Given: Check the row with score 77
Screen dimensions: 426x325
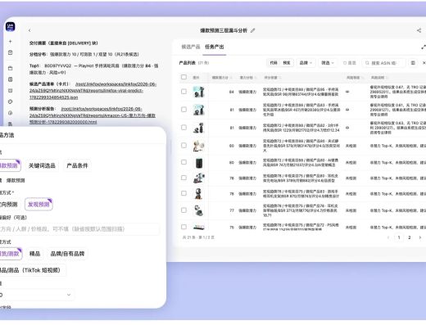Looking at the screenshot, I should (184, 210).
